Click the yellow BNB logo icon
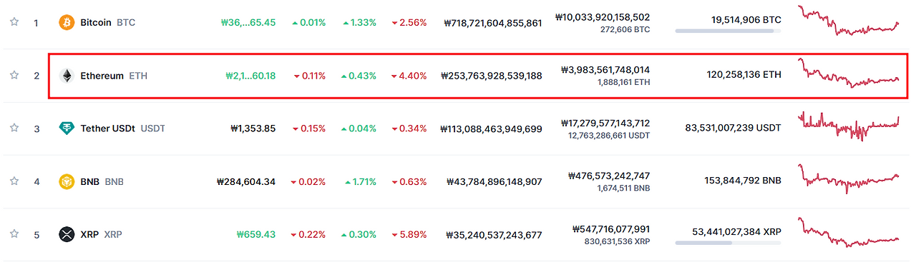This screenshot has height=262, width=916. point(67,181)
